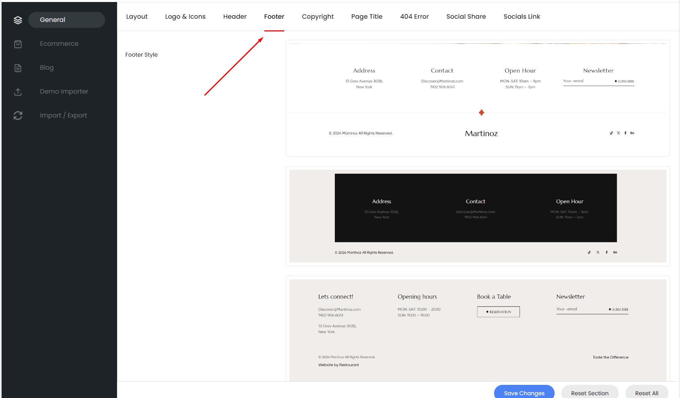Click the Blog document icon
The width and height of the screenshot is (680, 398).
tap(18, 68)
